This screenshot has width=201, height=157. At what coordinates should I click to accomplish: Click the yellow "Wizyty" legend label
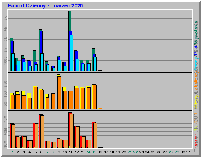click(x=196, y=102)
